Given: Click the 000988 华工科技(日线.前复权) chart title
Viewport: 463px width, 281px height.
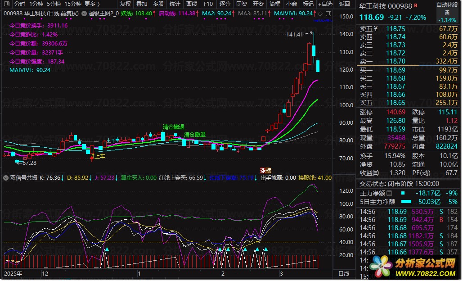Looking at the screenshot, I should pos(41,14).
